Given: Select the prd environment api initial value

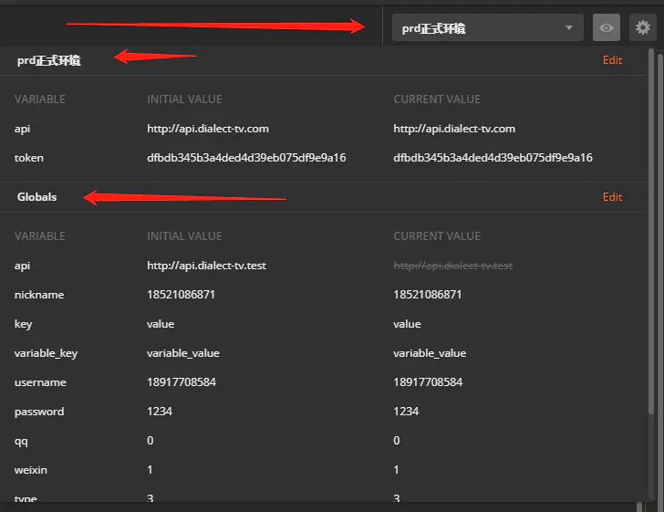Looking at the screenshot, I should point(208,129).
